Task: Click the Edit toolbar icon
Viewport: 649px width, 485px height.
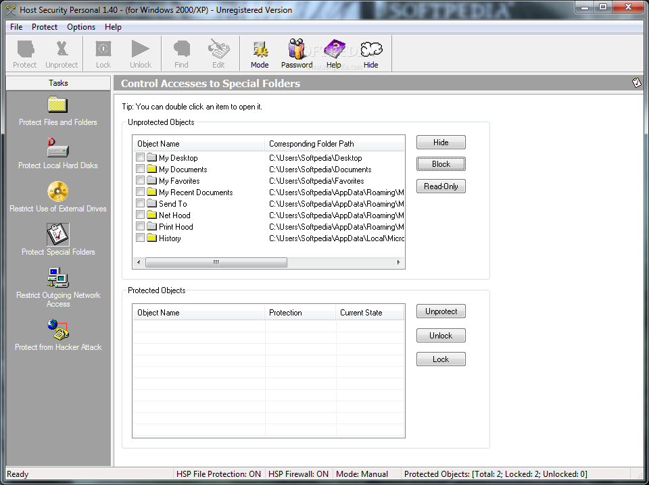Action: click(x=218, y=54)
